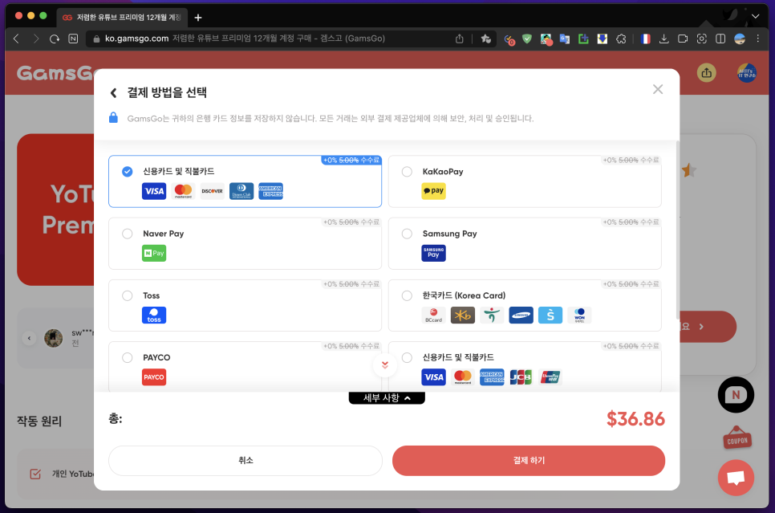Select Samsung Pay radio button

coord(407,234)
